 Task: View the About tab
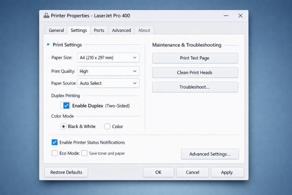coord(144,30)
